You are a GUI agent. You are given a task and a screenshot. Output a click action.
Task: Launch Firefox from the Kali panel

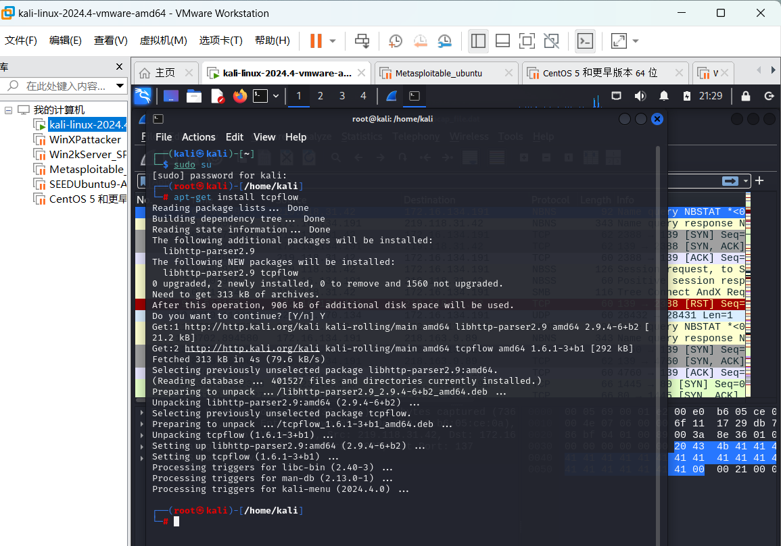point(240,96)
